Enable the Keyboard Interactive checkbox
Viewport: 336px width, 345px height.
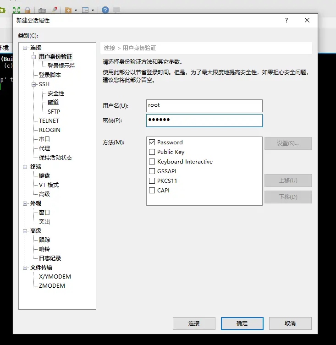point(152,161)
